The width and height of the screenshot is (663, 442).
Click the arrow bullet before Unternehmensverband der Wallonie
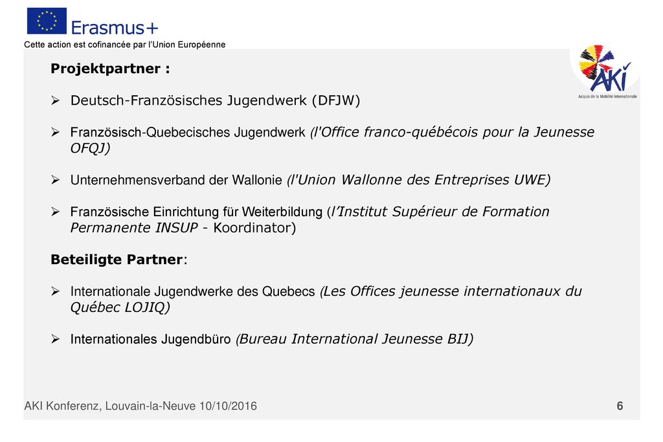coord(56,180)
